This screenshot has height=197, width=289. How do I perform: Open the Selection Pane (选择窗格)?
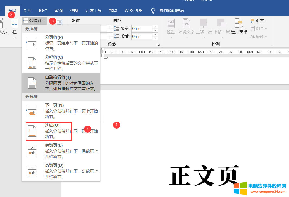click(x=239, y=27)
